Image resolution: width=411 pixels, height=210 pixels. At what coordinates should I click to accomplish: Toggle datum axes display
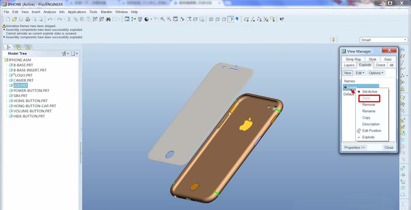click(253, 19)
